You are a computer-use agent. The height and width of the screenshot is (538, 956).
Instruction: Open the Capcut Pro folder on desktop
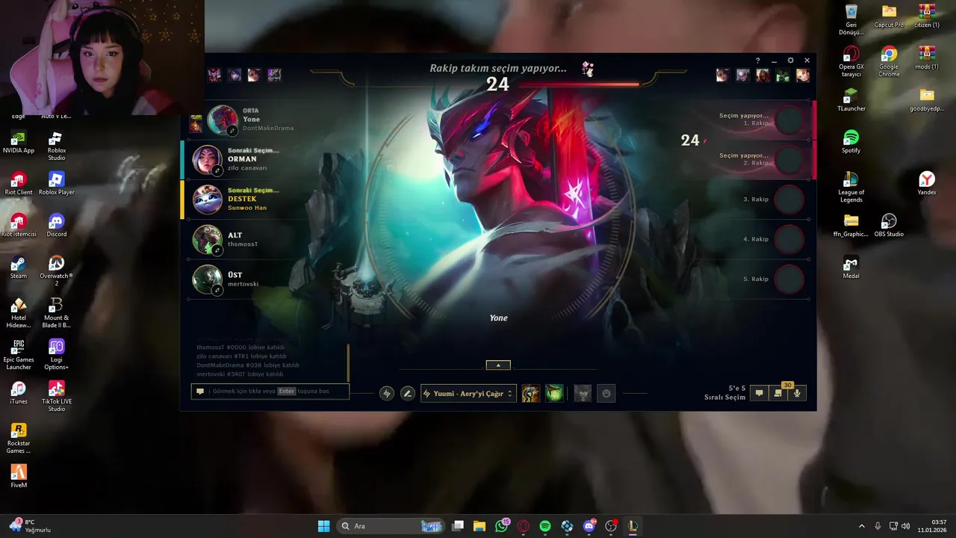(x=889, y=16)
